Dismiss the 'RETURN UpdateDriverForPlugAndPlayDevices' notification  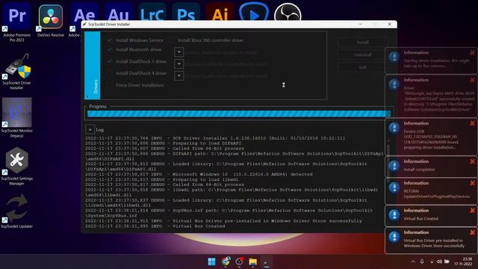click(x=472, y=183)
